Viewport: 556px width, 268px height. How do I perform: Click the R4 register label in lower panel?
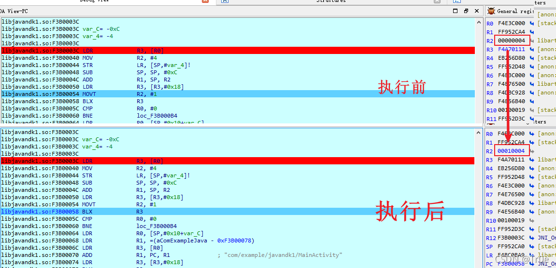coord(490,169)
